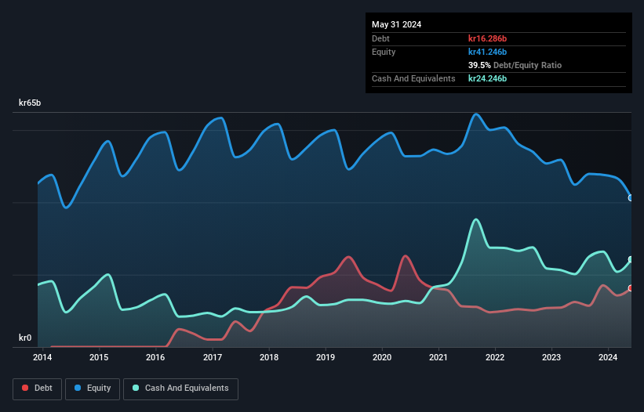This screenshot has width=644, height=412.
Task: Click the kr0 y-axis label
Action: click(25, 338)
